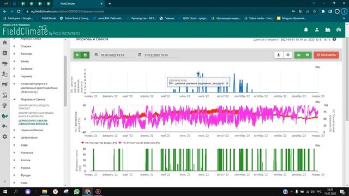Select Церкоспороз свеклы model
This screenshot has height=196, width=349.
point(33,122)
